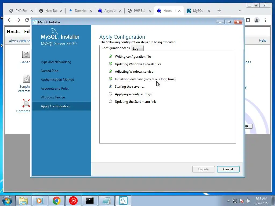Go forward in Chrome browser

point(18,20)
